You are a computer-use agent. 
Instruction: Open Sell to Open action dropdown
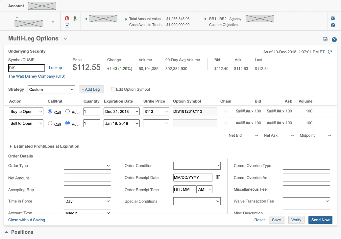pos(26,123)
